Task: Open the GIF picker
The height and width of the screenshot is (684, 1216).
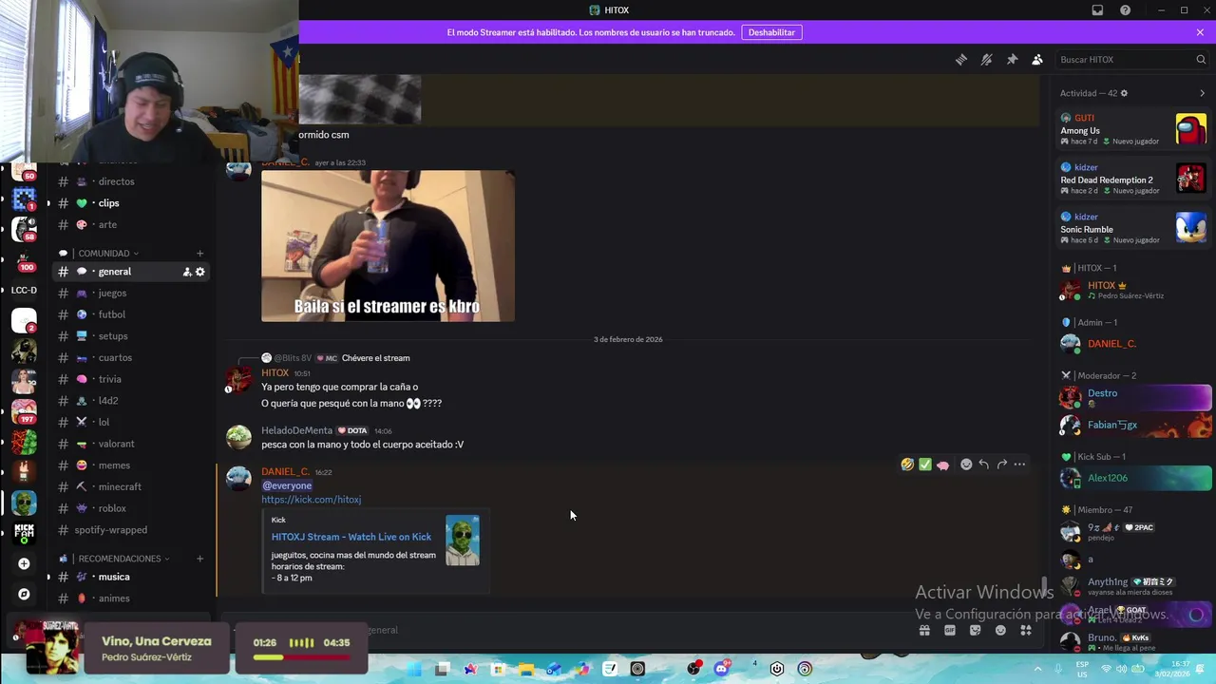Action: tap(950, 630)
